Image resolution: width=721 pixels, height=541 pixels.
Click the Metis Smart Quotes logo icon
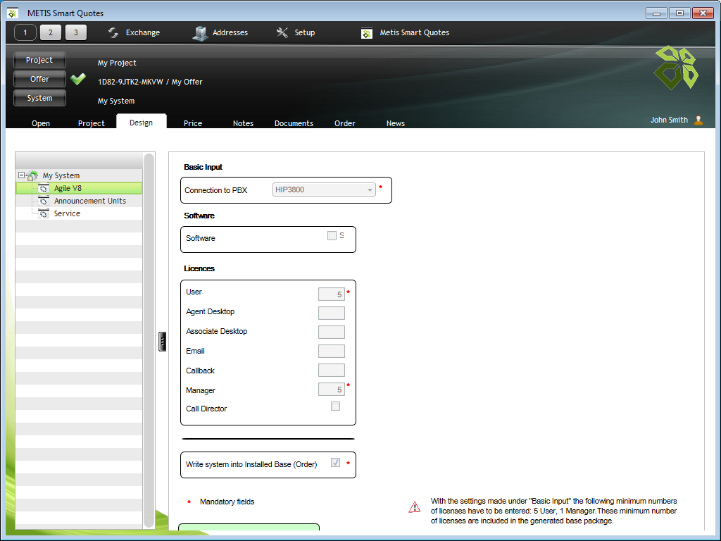366,33
